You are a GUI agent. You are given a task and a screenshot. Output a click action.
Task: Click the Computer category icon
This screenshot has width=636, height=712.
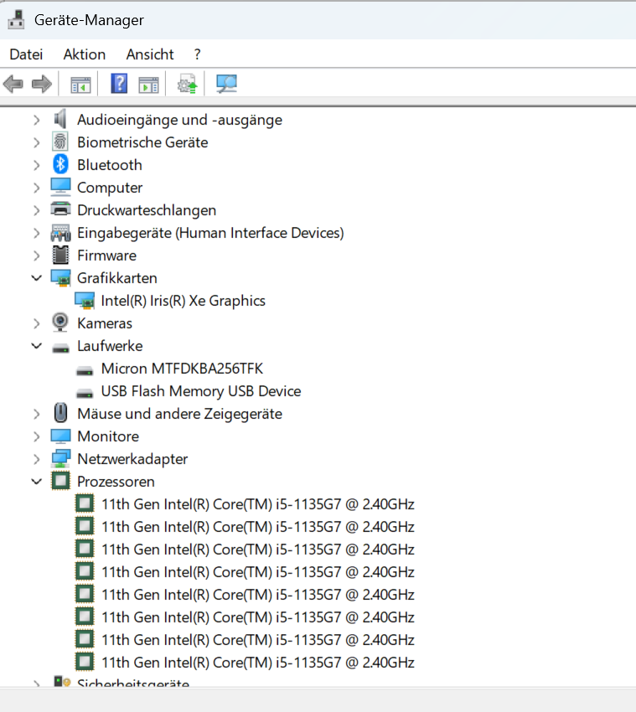(x=60, y=187)
